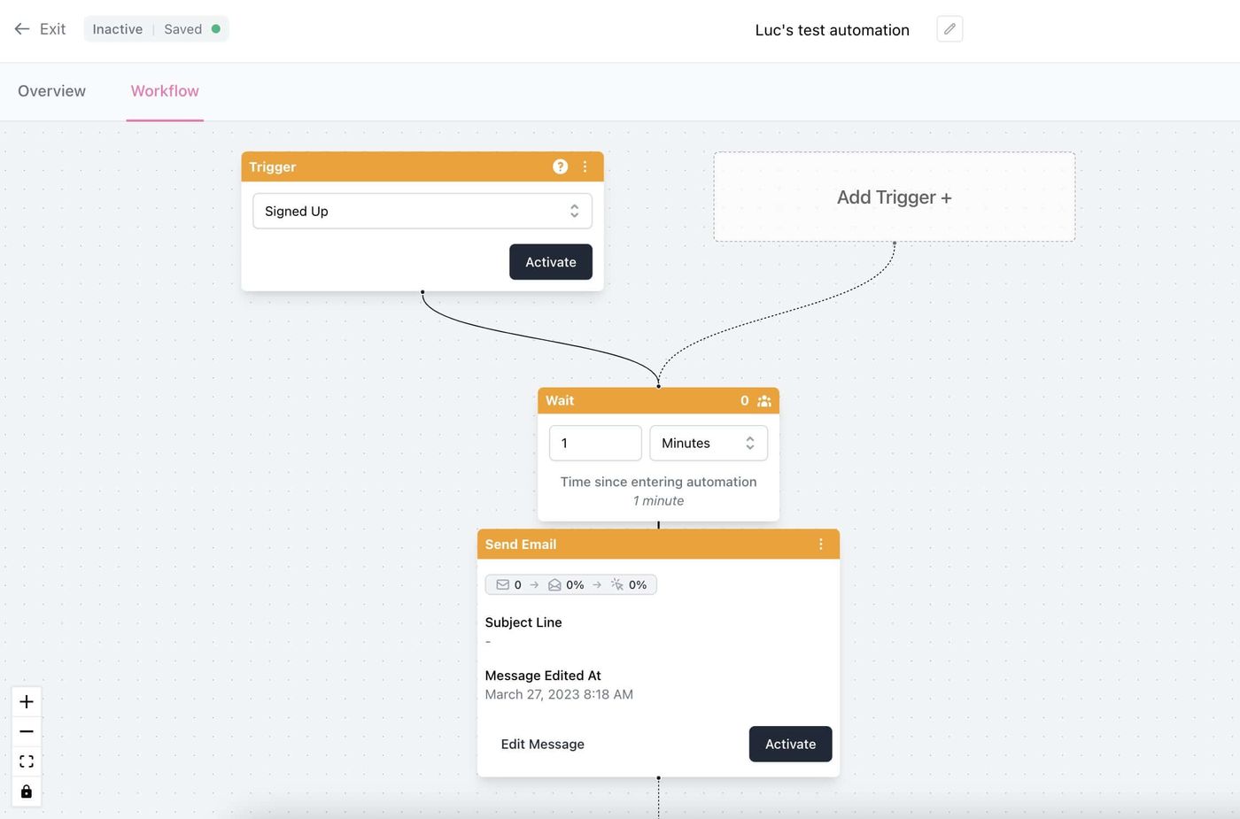Select the Workflow tab
Image resolution: width=1240 pixels, height=819 pixels.
165,91
